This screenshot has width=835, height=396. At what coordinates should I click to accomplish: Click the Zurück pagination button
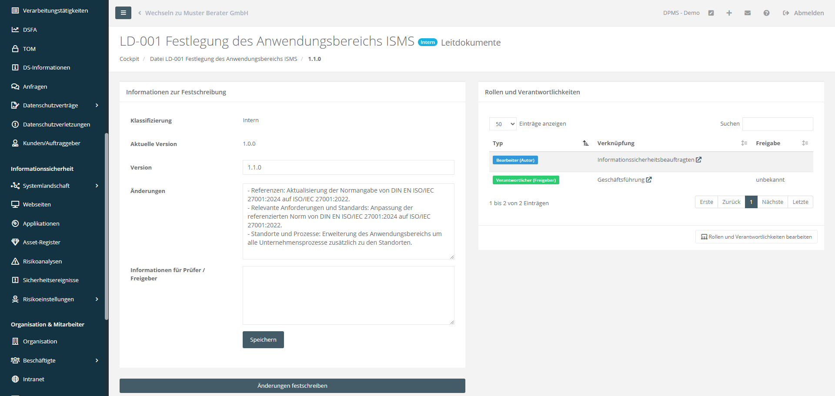click(x=731, y=202)
